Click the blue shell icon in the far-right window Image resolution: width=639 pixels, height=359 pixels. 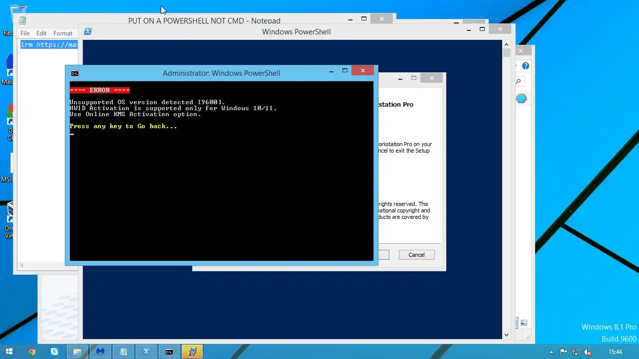point(521,98)
